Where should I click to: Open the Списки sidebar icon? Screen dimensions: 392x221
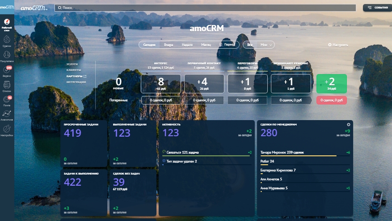pos(7,86)
